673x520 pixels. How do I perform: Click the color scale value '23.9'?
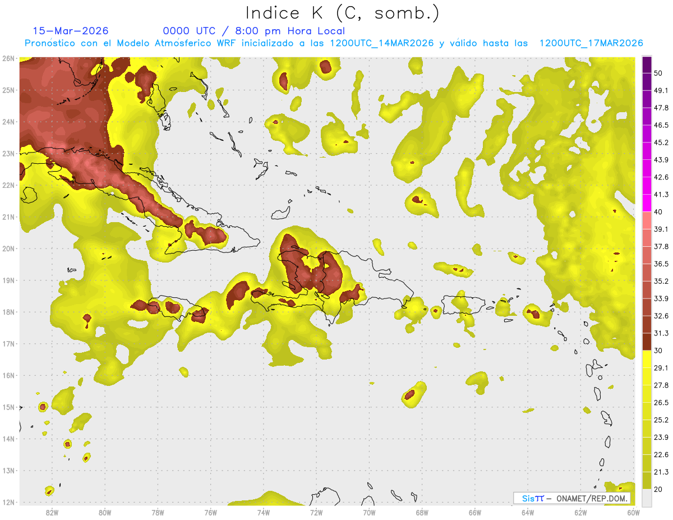click(x=661, y=437)
